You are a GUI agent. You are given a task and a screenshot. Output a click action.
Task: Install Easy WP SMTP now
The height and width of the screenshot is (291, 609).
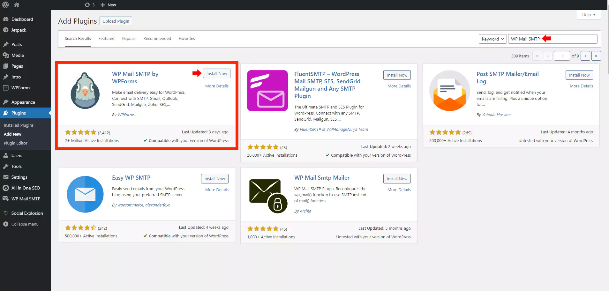point(215,179)
